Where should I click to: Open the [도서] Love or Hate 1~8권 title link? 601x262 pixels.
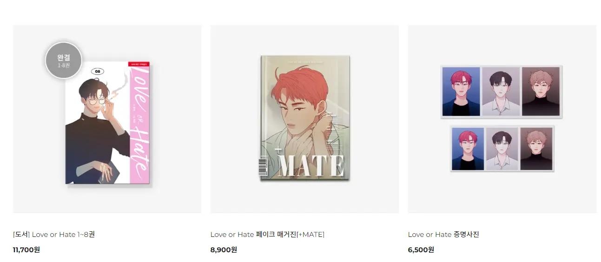pyautogui.click(x=54, y=235)
